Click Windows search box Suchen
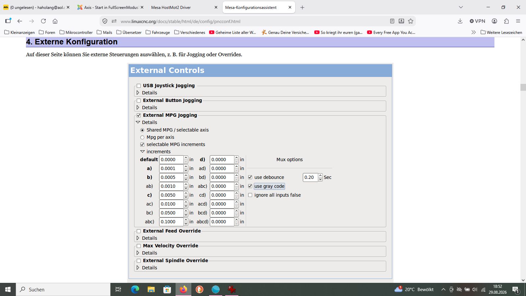Viewport: 526px width, 296px height. click(63, 289)
